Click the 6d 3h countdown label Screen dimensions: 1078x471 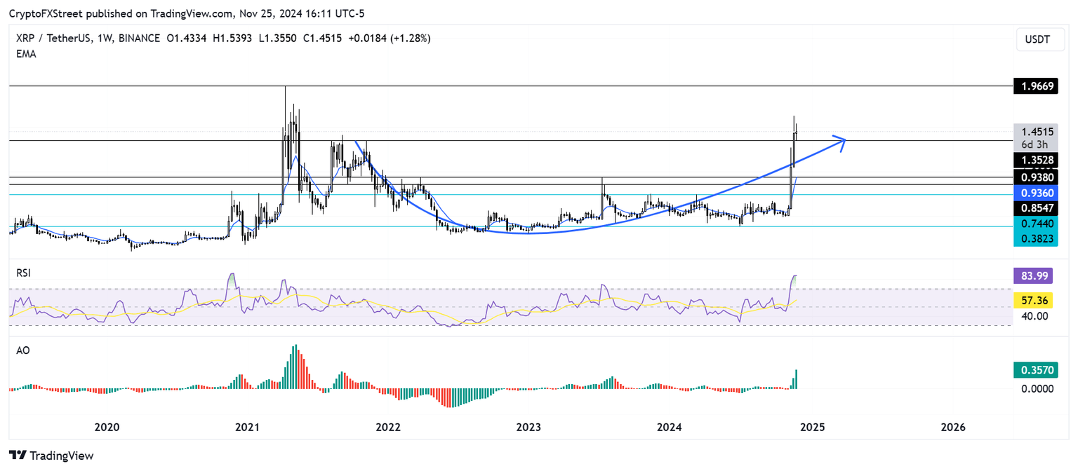point(1034,145)
